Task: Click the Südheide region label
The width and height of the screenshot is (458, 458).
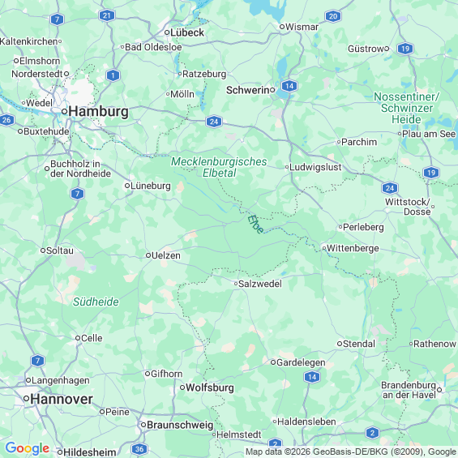Action: tap(96, 302)
